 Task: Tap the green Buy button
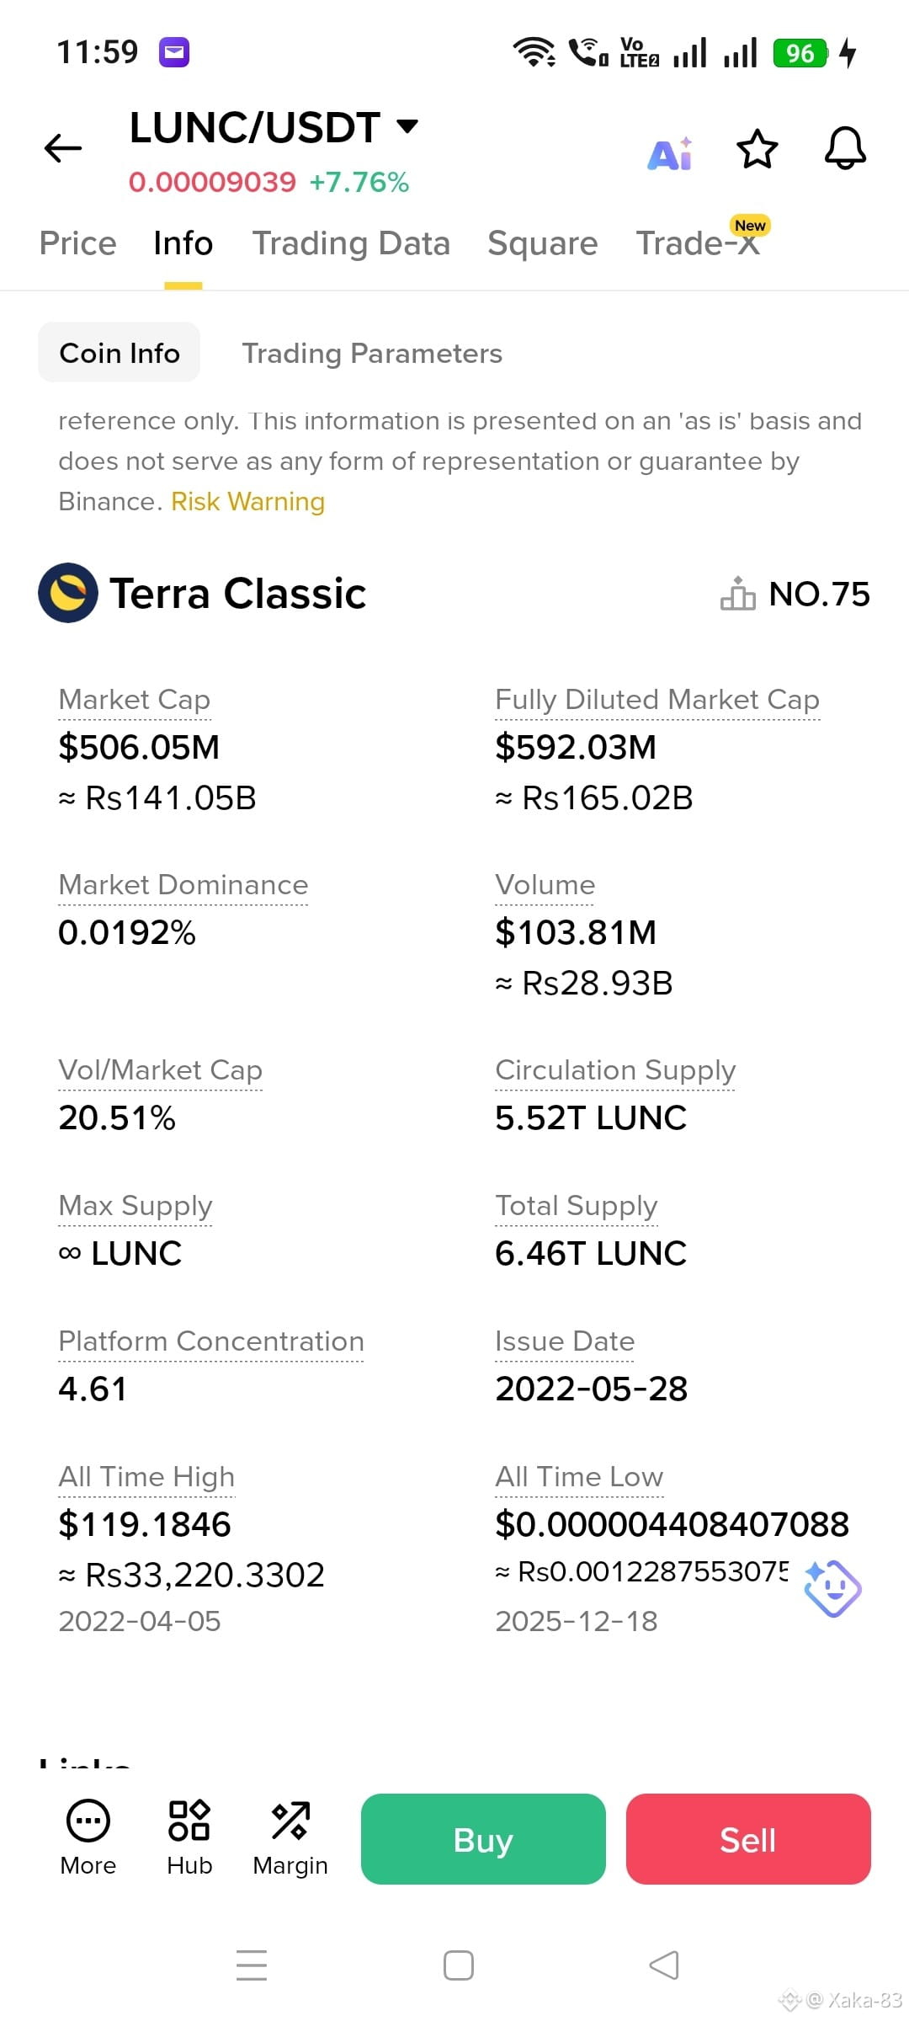coord(483,1839)
